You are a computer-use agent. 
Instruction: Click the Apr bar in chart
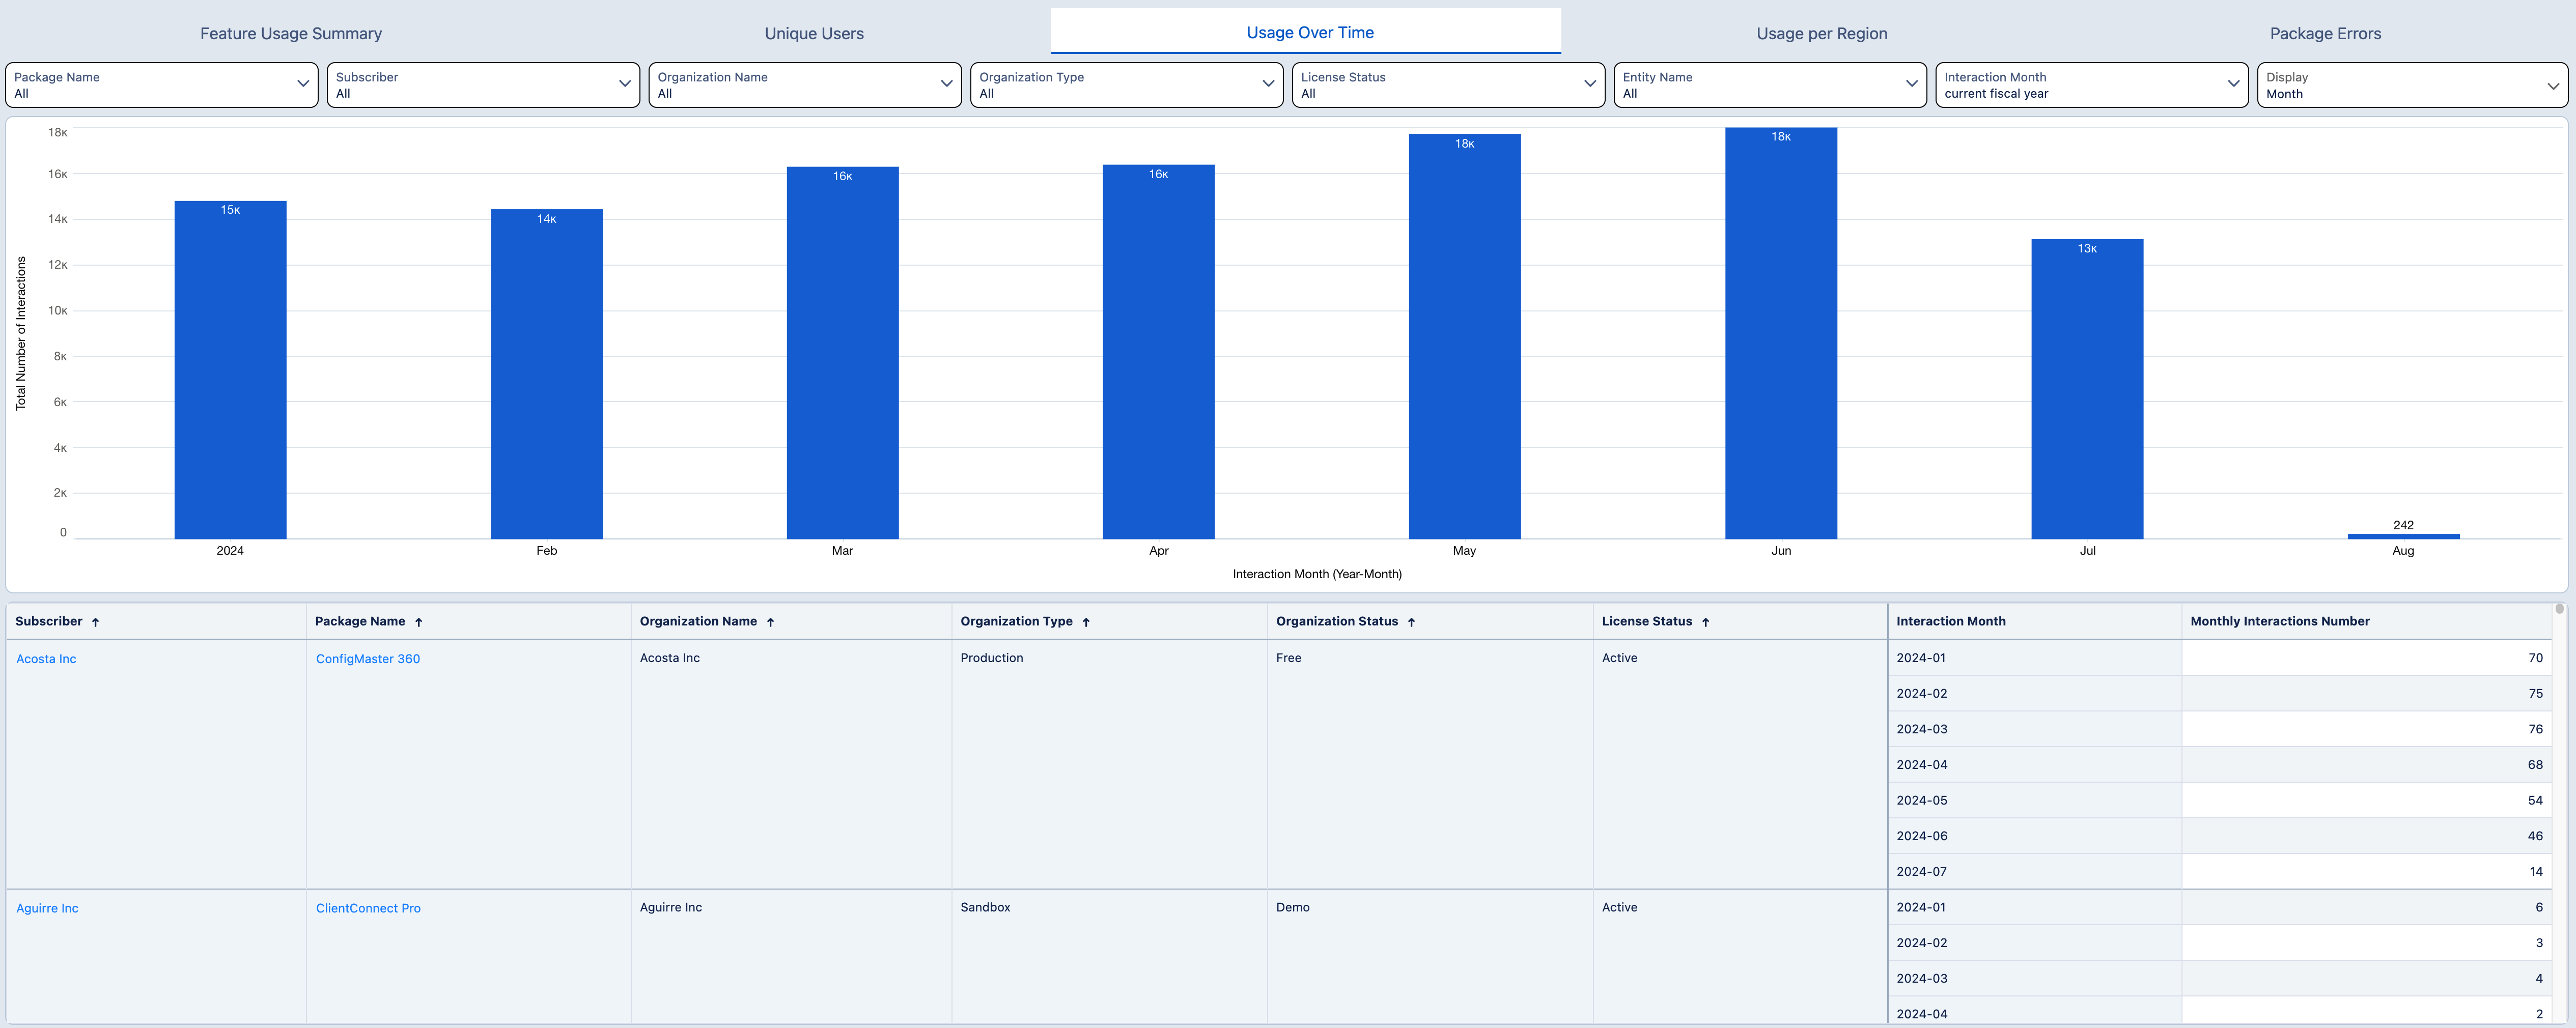pyautogui.click(x=1158, y=352)
